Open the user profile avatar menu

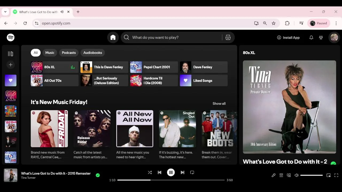[334, 38]
